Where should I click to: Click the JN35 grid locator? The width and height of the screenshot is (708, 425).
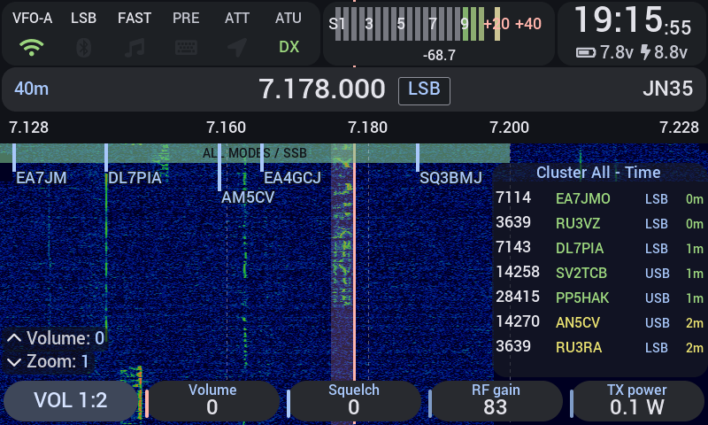(667, 89)
